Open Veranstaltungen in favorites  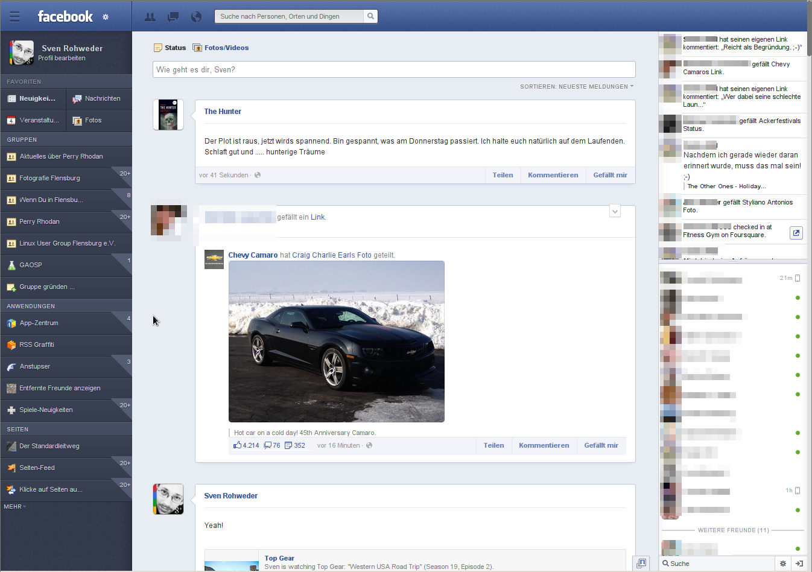pos(33,120)
